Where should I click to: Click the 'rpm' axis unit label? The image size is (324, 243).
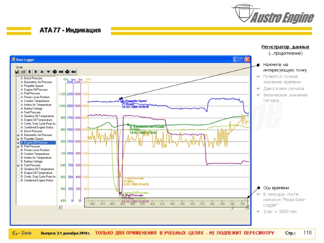(x=73, y=79)
